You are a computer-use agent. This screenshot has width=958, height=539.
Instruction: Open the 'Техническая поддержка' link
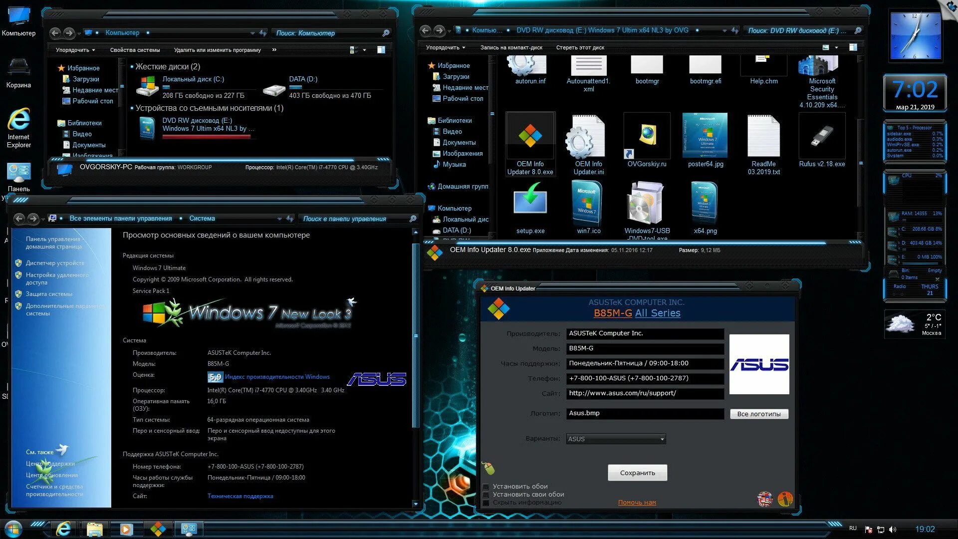coord(240,496)
